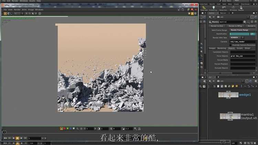Click the Render to Disk button
The width and height of the screenshot is (258, 145).
click(217, 26)
